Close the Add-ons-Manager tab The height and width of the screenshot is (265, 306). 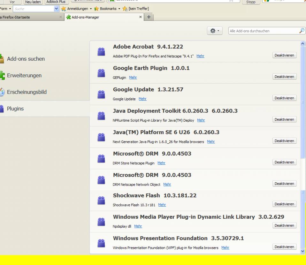click(x=141, y=17)
